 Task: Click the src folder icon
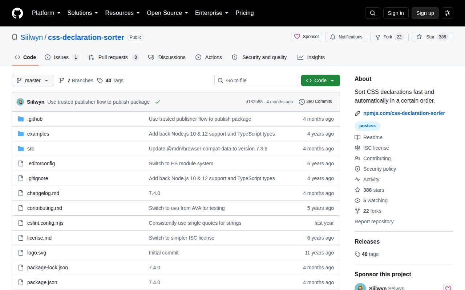[x=21, y=149]
